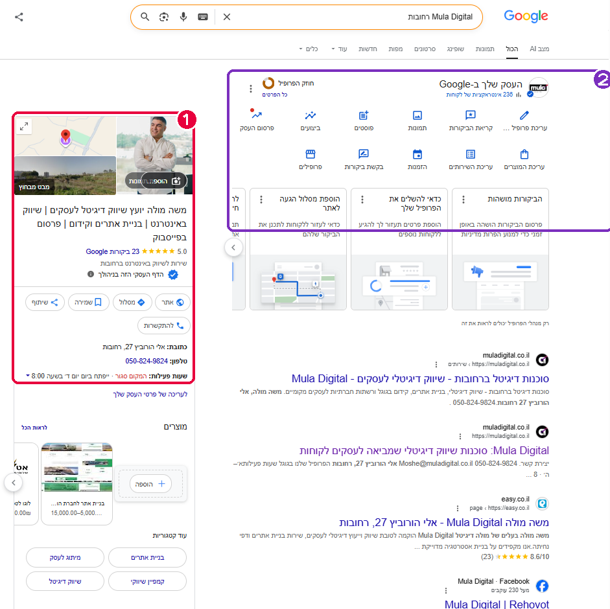Click the אתר website button
610x609 pixels.
(172, 302)
